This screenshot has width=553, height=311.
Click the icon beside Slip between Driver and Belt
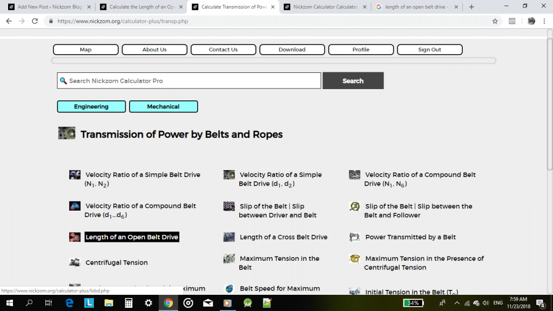(229, 206)
